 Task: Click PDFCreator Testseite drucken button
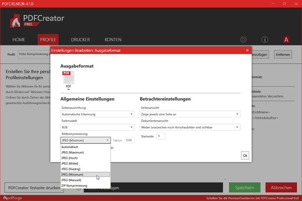point(34,188)
